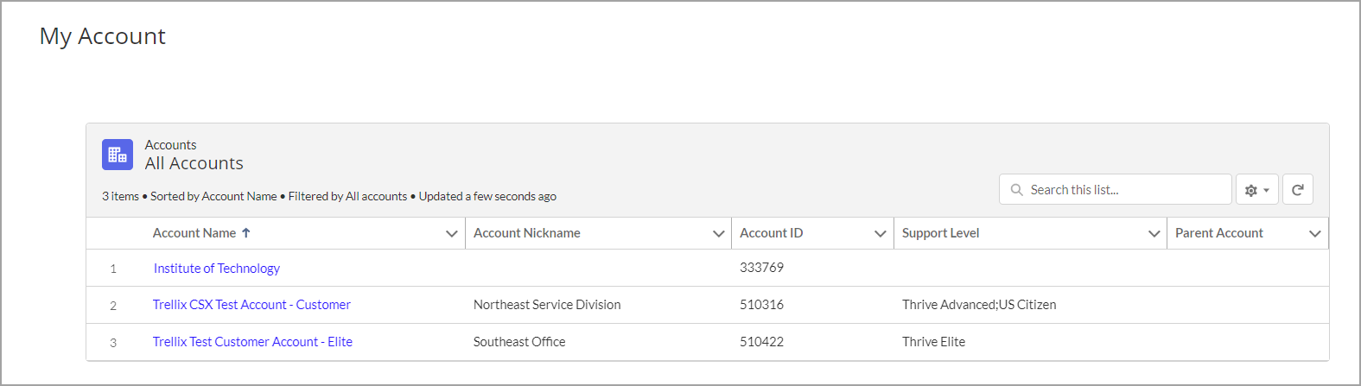
Task: Click Southeast Office nickname cell
Action: point(519,342)
